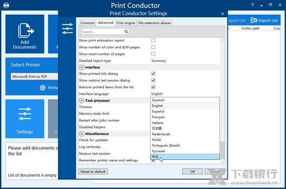286x189 pixels.
Task: Click the Print Conductor printer logo
Action: pyautogui.click(x=6, y=5)
